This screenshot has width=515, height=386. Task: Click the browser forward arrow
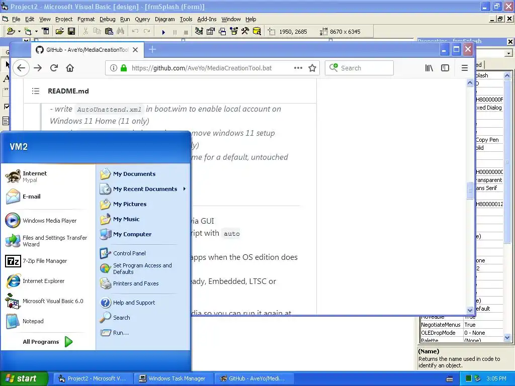38,68
